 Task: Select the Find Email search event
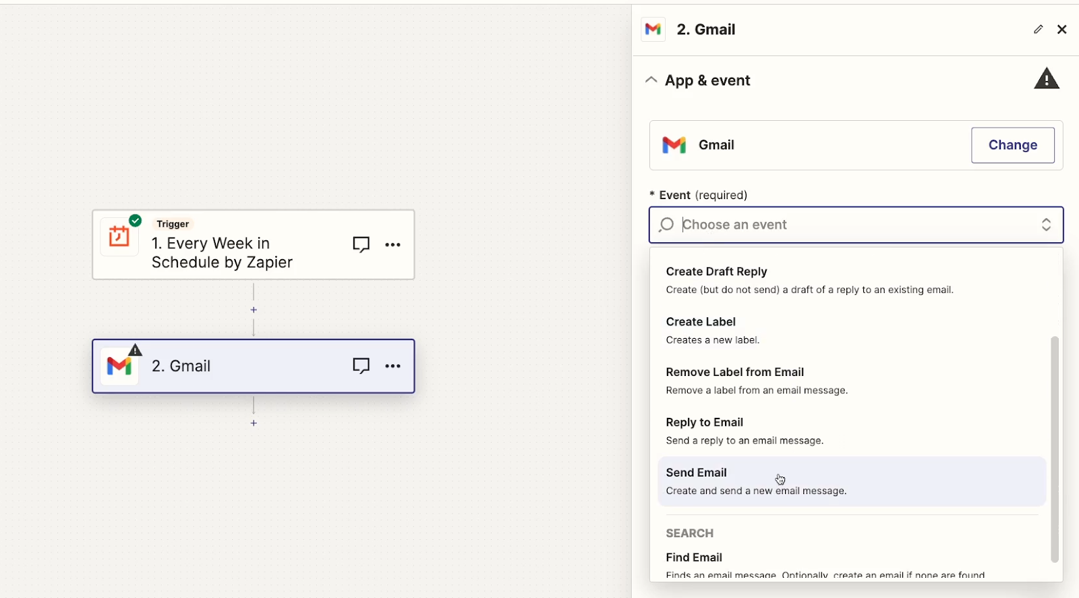[851, 566]
